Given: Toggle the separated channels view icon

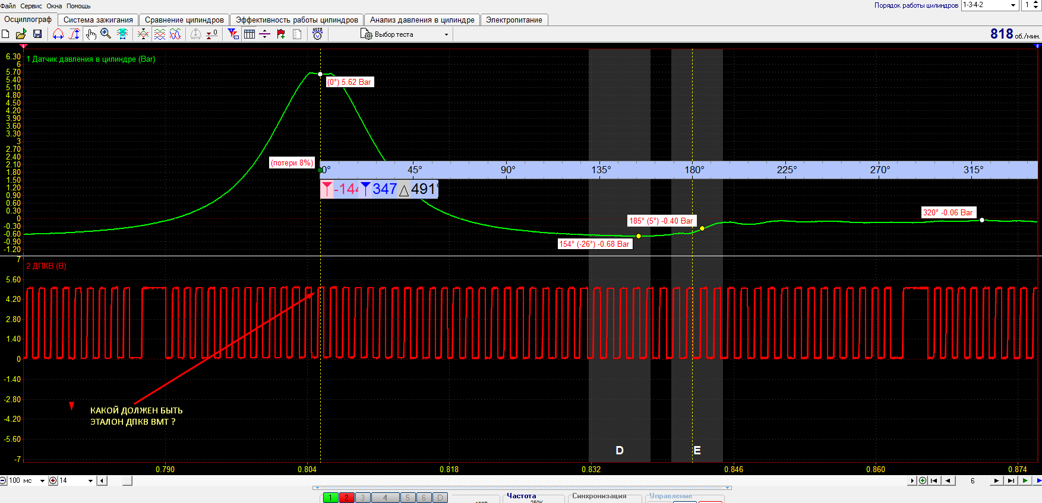Looking at the screenshot, I should click(159, 34).
